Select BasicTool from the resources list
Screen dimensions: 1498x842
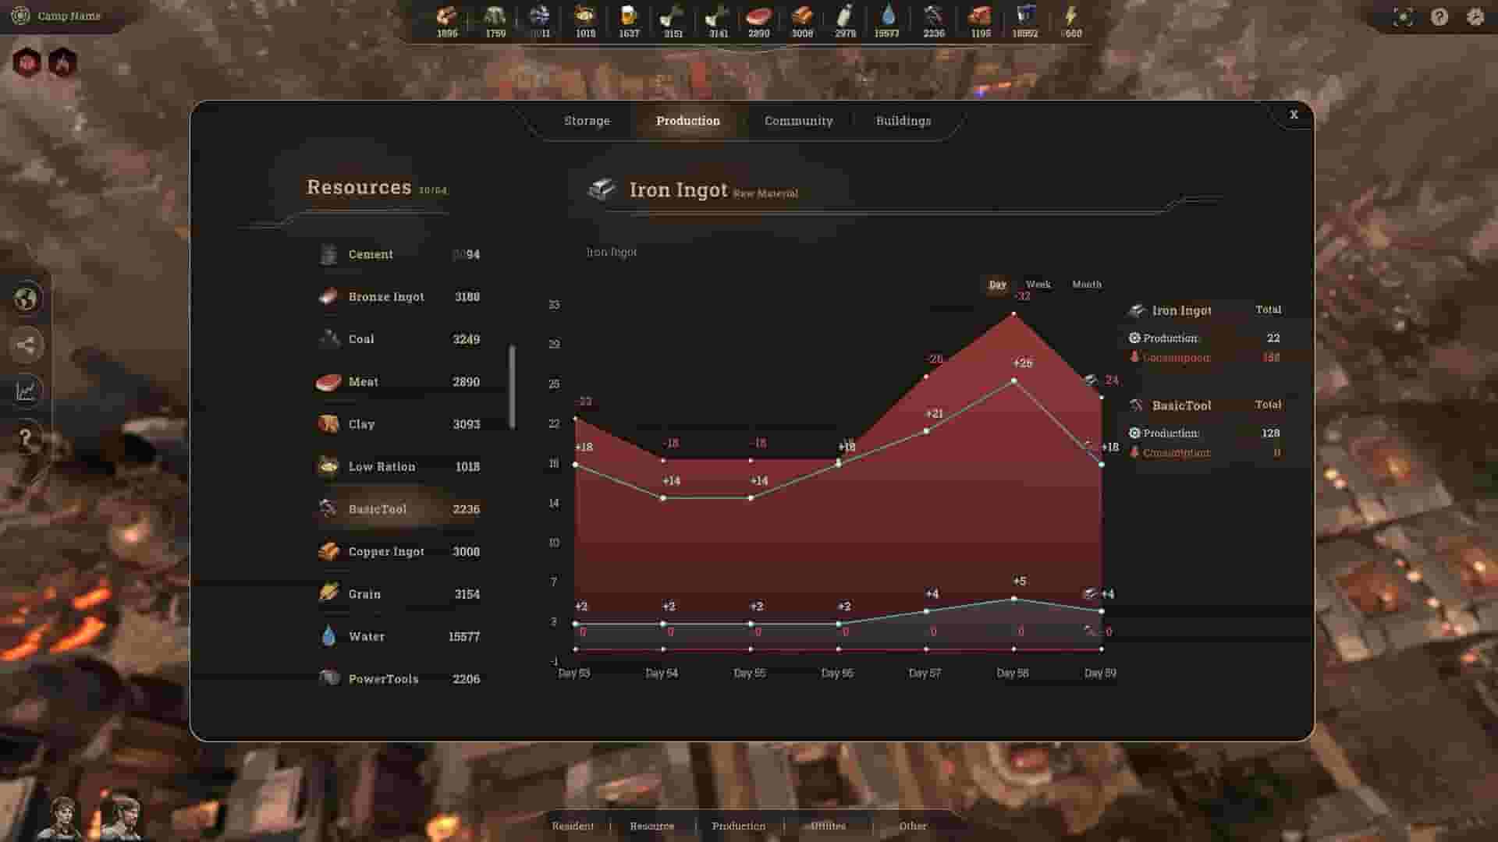(x=377, y=508)
